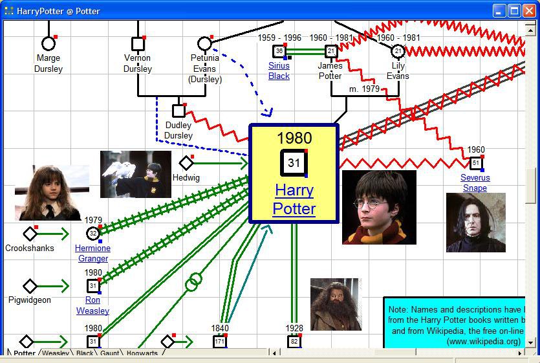Select the square symbol showing 171
This screenshot has height=363, width=540.
click(x=219, y=342)
